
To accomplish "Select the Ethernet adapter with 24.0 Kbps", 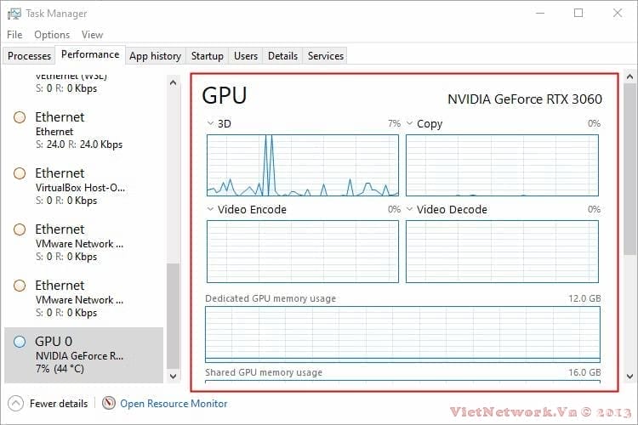I will point(20,117).
